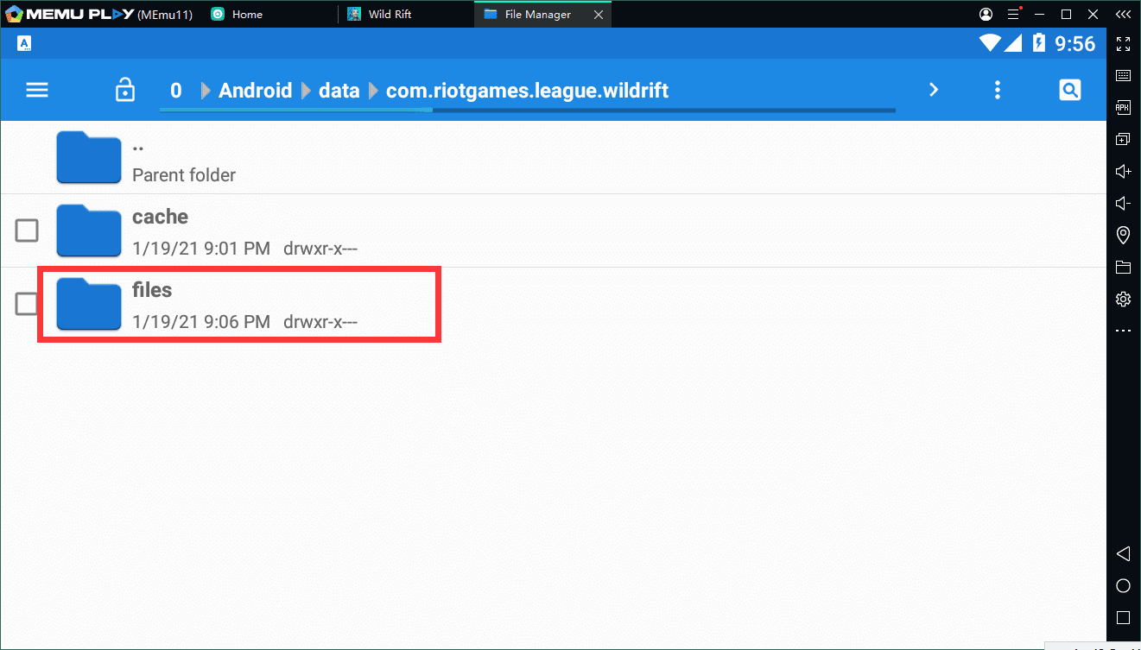Image resolution: width=1141 pixels, height=650 pixels.
Task: Expand the breadcrumb forward chevron
Action: pos(933,90)
